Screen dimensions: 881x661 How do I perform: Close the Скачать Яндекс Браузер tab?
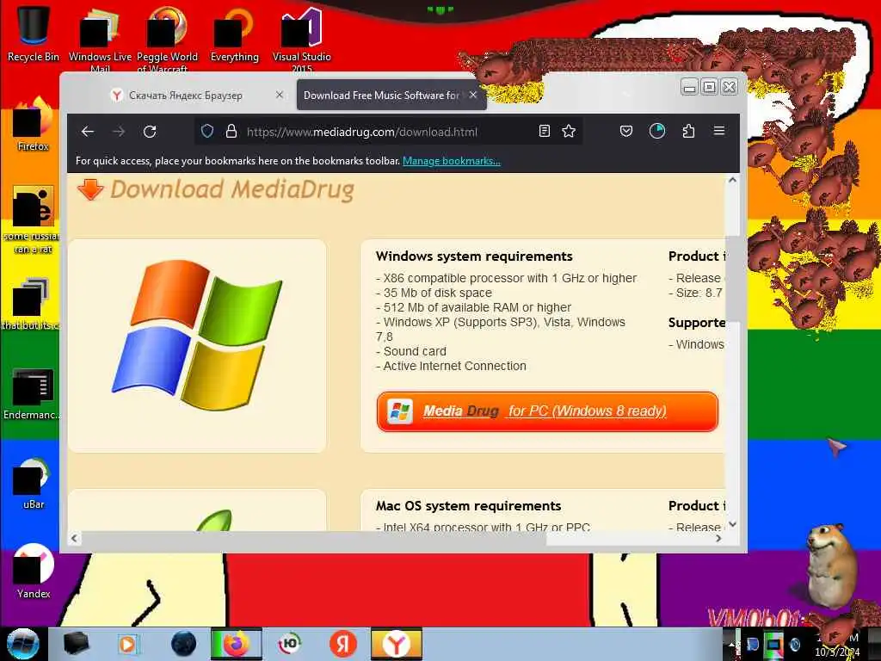pos(280,95)
